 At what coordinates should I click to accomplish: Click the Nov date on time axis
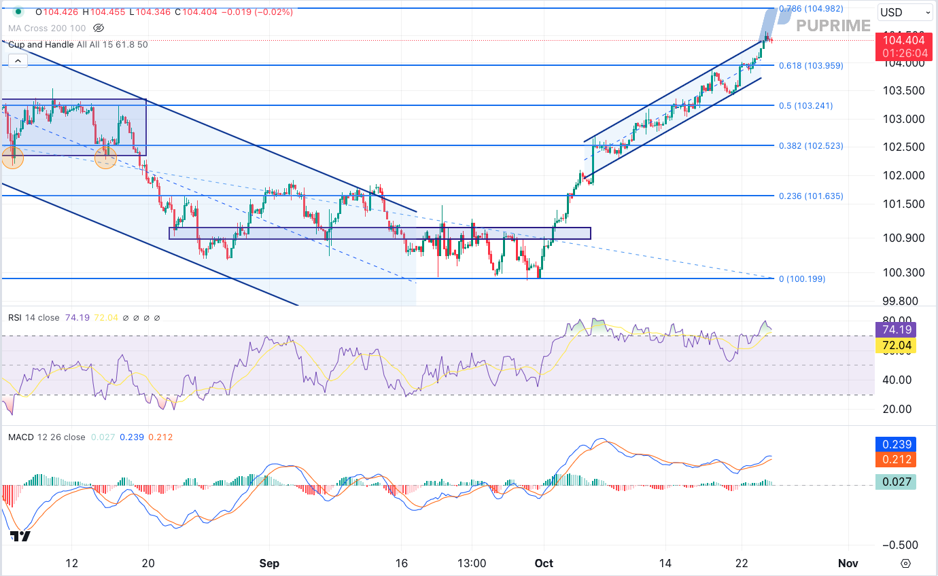(848, 563)
